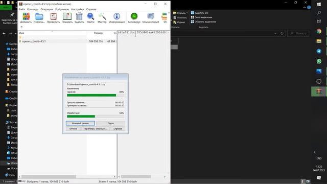Click the Найти (Find) magnifier icon
Image resolution: width=327 pixels, height=184 pixels.
tap(90, 18)
